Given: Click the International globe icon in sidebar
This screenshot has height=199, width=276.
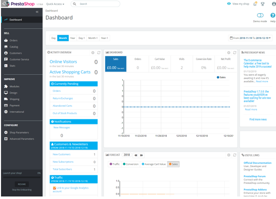Looking at the screenshot, I should pyautogui.click(x=6, y=112).
